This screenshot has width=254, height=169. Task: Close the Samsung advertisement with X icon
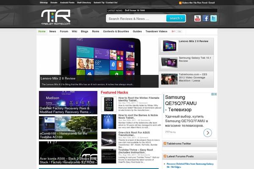(x=215, y=94)
